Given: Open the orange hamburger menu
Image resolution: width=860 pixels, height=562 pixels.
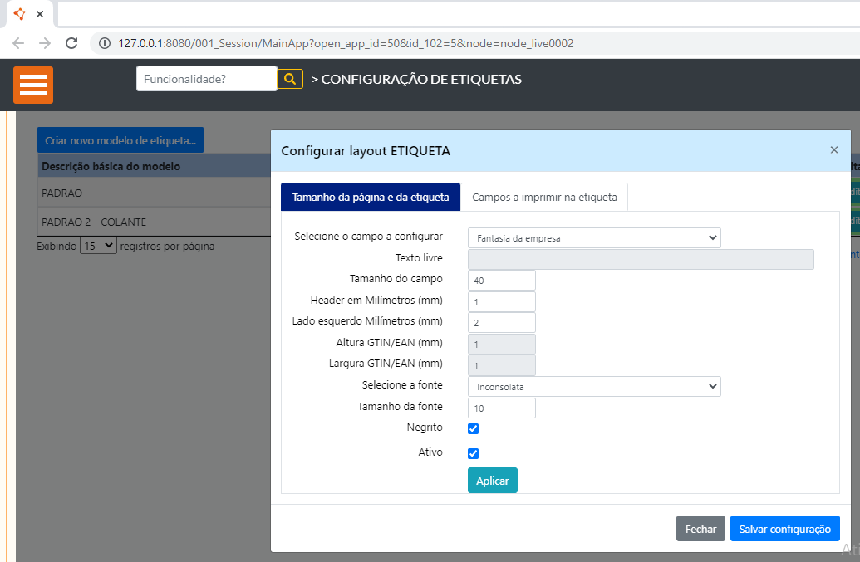Looking at the screenshot, I should tap(33, 85).
